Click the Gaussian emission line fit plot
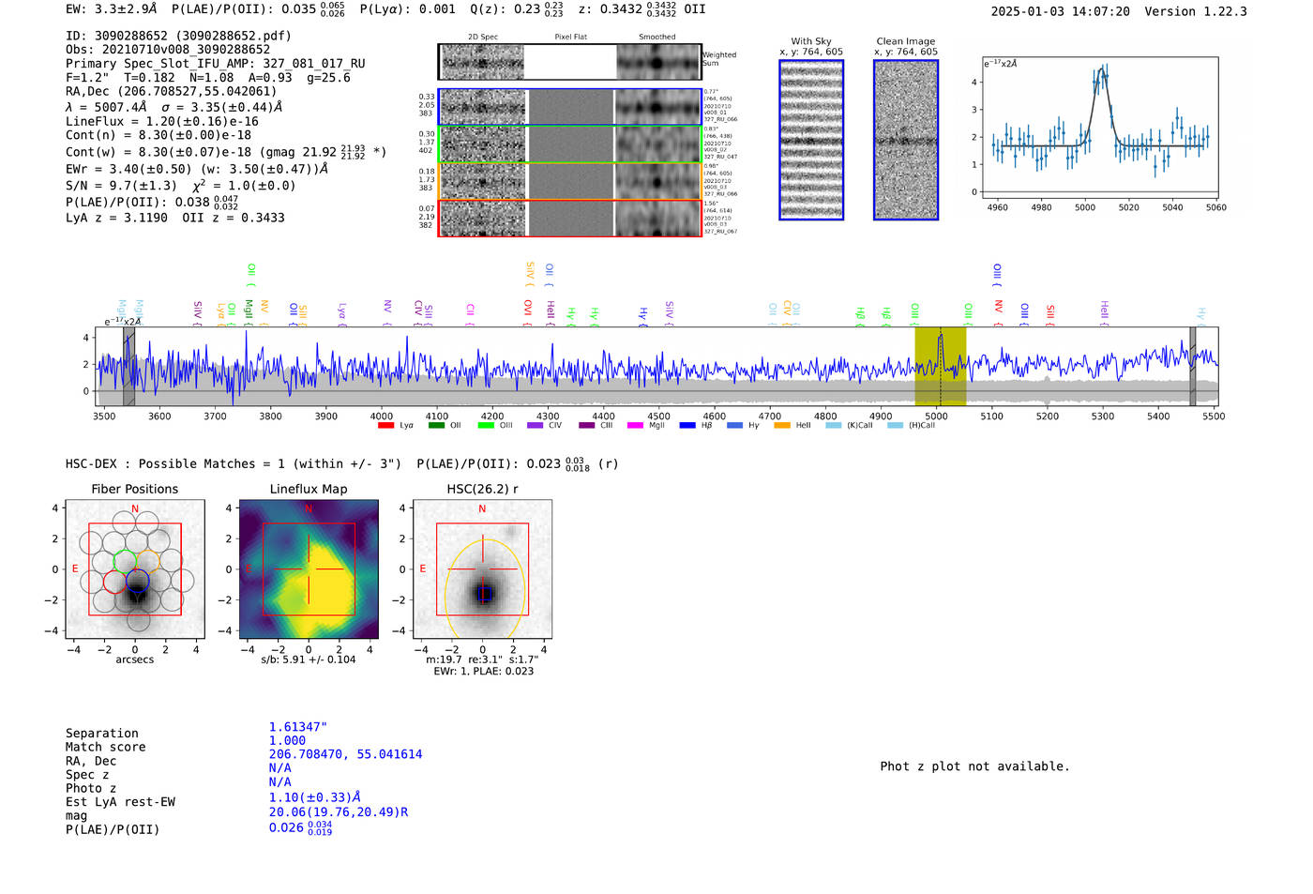The height and width of the screenshot is (894, 1313). pos(1099,128)
